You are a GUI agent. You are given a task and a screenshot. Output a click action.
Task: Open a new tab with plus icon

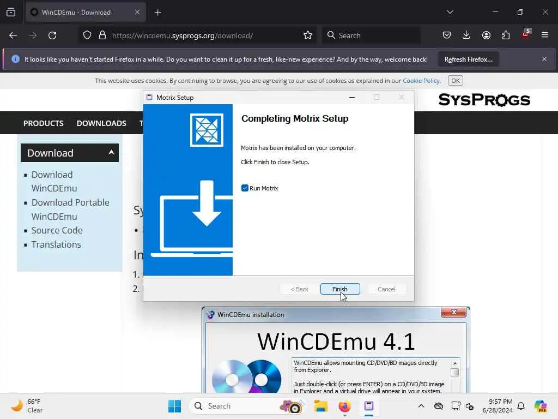[x=157, y=13]
